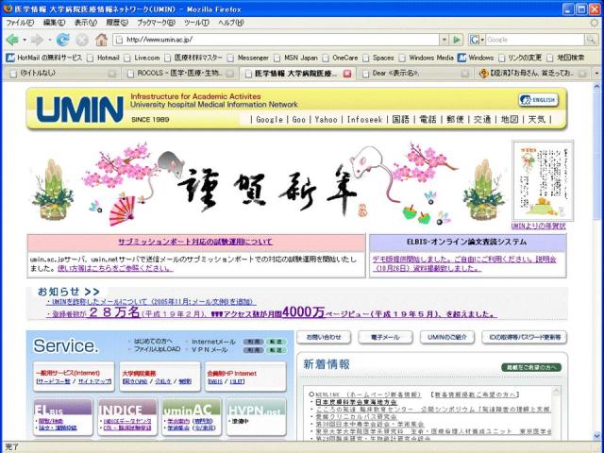Click inside the Google search input field
The height and width of the screenshot is (453, 604).
pyautogui.click(x=533, y=40)
